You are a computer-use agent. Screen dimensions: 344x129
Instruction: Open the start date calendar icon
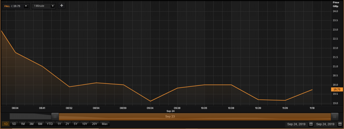[311, 124]
